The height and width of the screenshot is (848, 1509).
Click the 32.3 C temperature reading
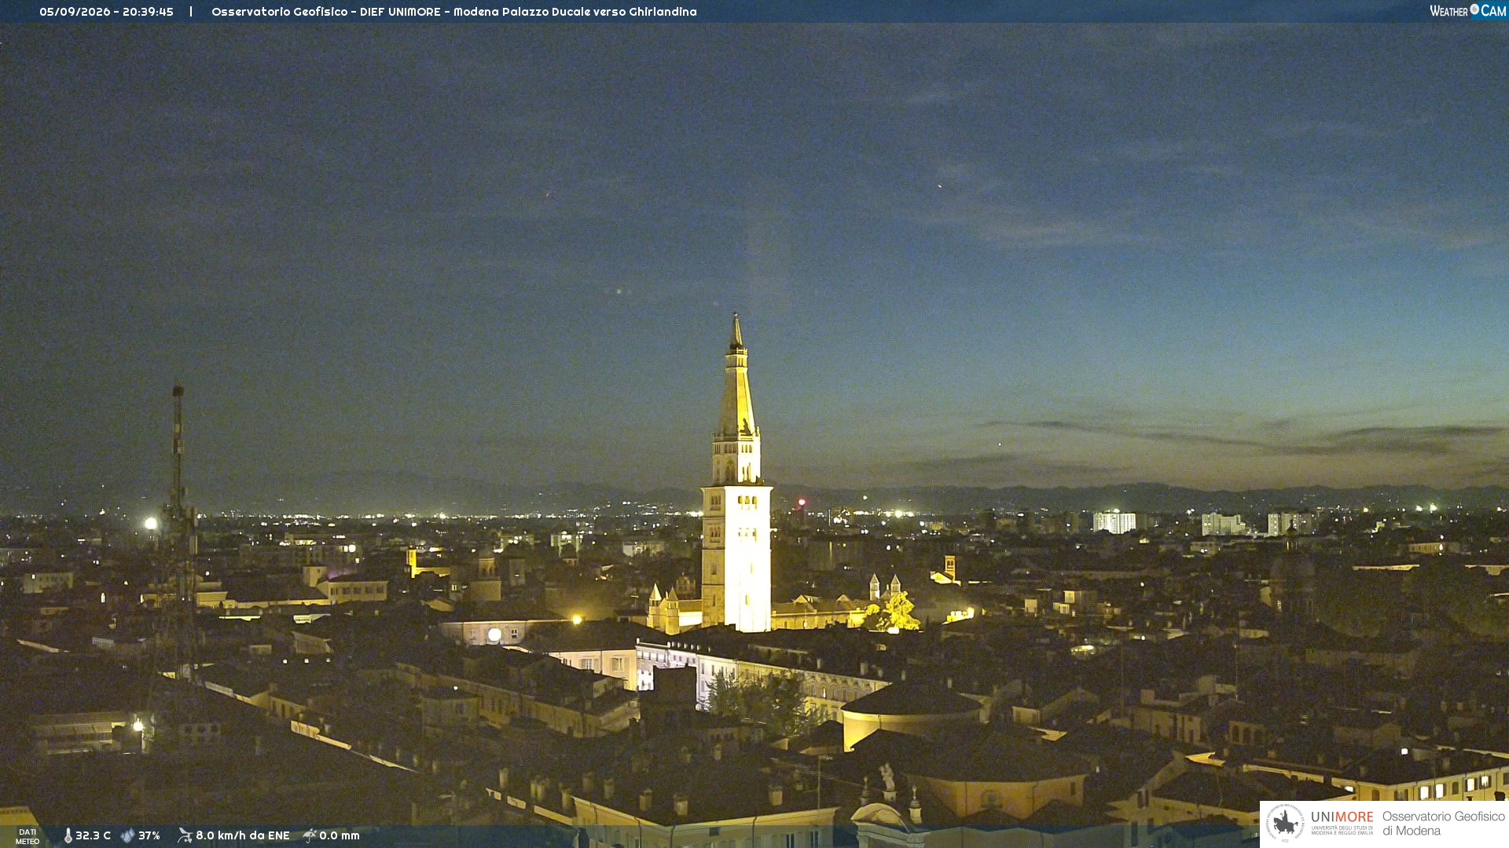[x=93, y=835]
